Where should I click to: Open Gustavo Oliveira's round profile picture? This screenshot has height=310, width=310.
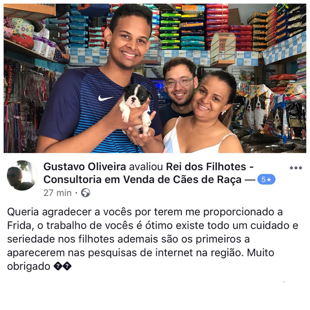[21, 175]
